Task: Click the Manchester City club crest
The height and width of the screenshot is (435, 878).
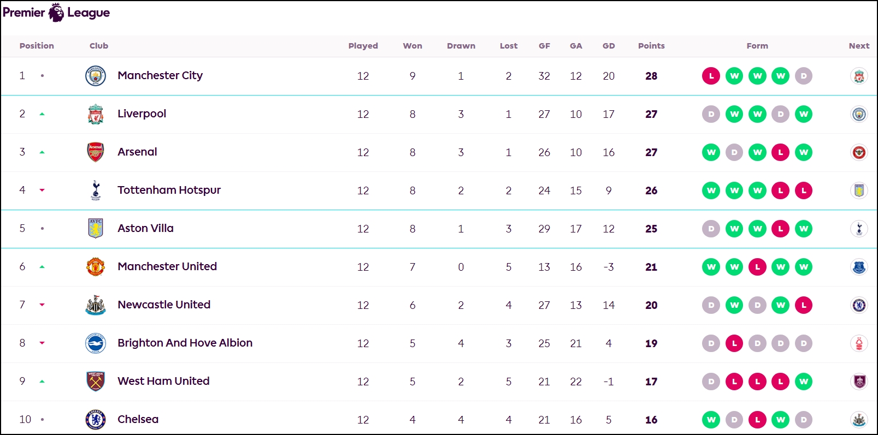Action: [94, 76]
